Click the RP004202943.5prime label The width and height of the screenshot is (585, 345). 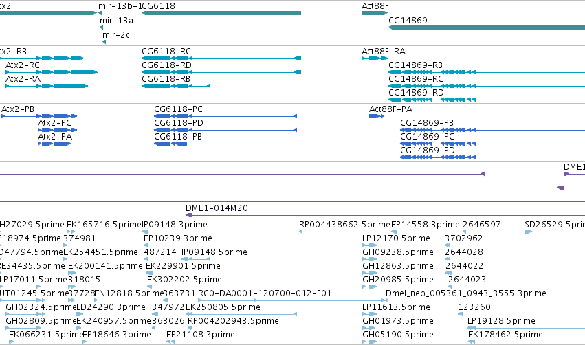[233, 322]
